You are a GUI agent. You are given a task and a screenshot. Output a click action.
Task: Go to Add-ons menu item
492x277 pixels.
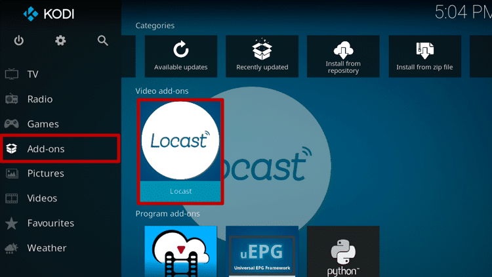(x=60, y=148)
